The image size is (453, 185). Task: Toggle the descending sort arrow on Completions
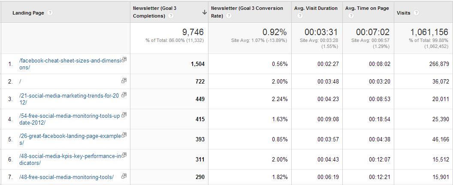click(x=205, y=13)
